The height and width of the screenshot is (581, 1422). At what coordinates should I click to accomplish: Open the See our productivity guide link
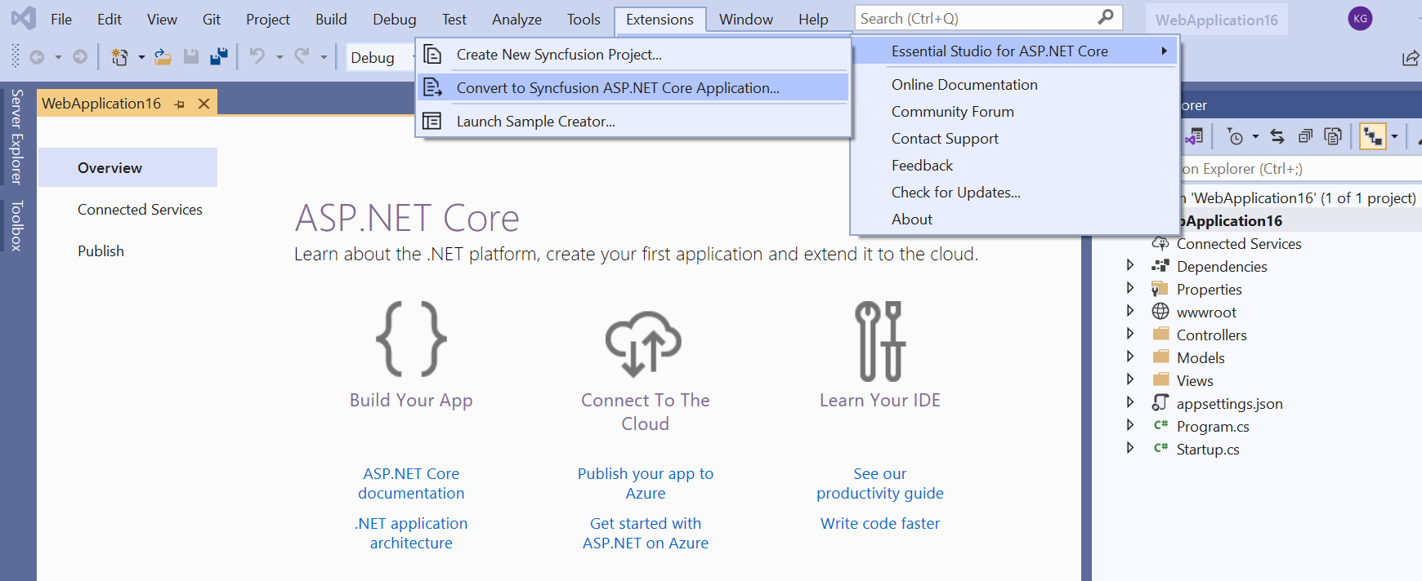point(880,483)
